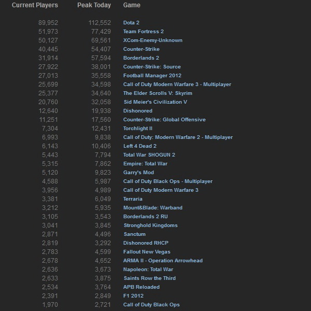311x311 pixels.
Task: Click the Current Players column header
Action: point(35,5)
